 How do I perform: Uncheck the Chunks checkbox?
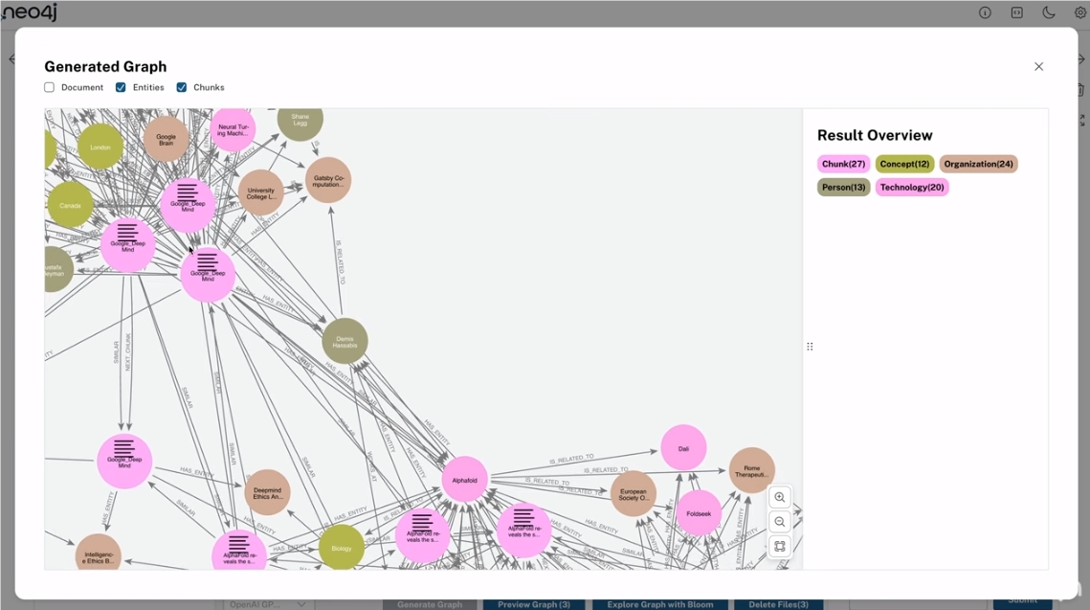tap(182, 87)
